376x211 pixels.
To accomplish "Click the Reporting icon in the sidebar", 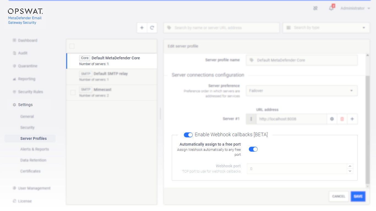I will [14, 79].
